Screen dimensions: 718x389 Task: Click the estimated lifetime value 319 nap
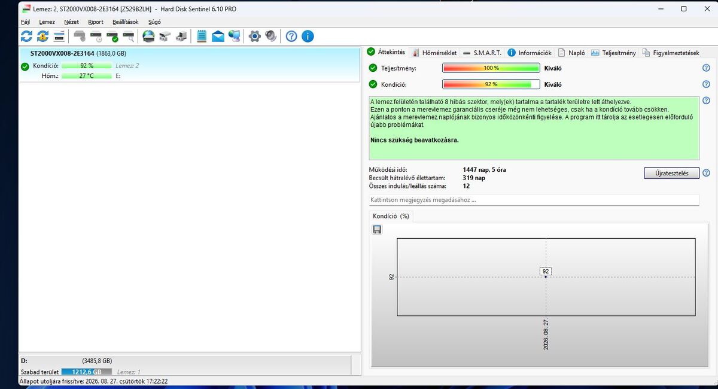tap(474, 178)
